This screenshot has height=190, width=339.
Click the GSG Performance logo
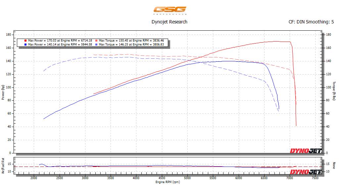click(170, 11)
